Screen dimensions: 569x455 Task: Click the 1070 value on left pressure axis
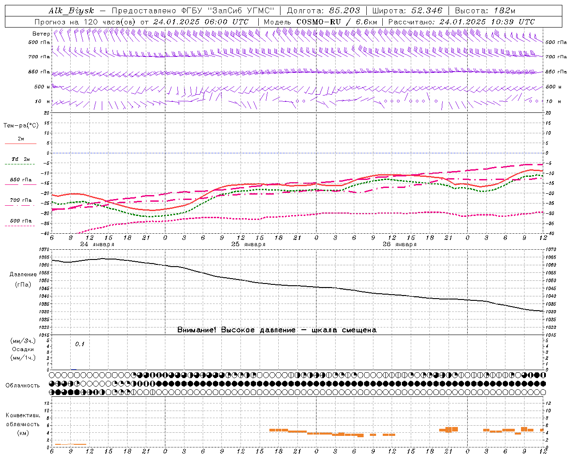45,250
